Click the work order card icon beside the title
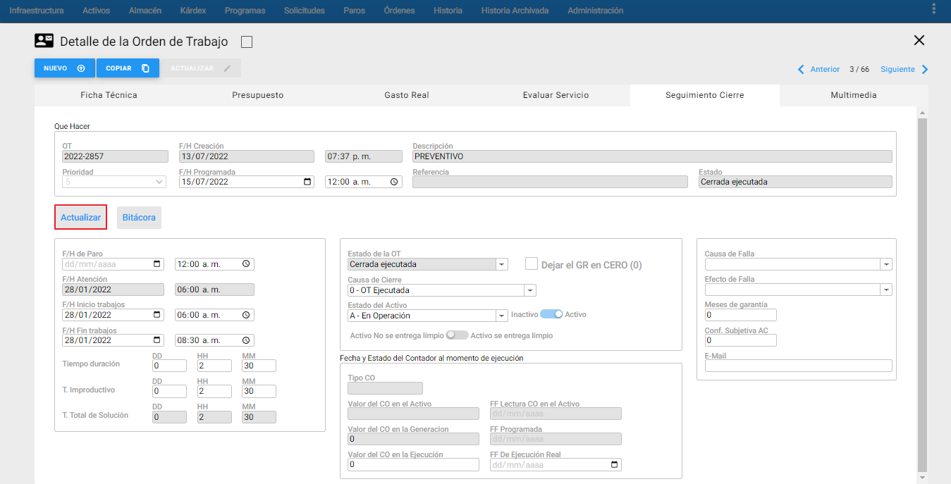Screen dimensions: 951x484 (x=44, y=41)
